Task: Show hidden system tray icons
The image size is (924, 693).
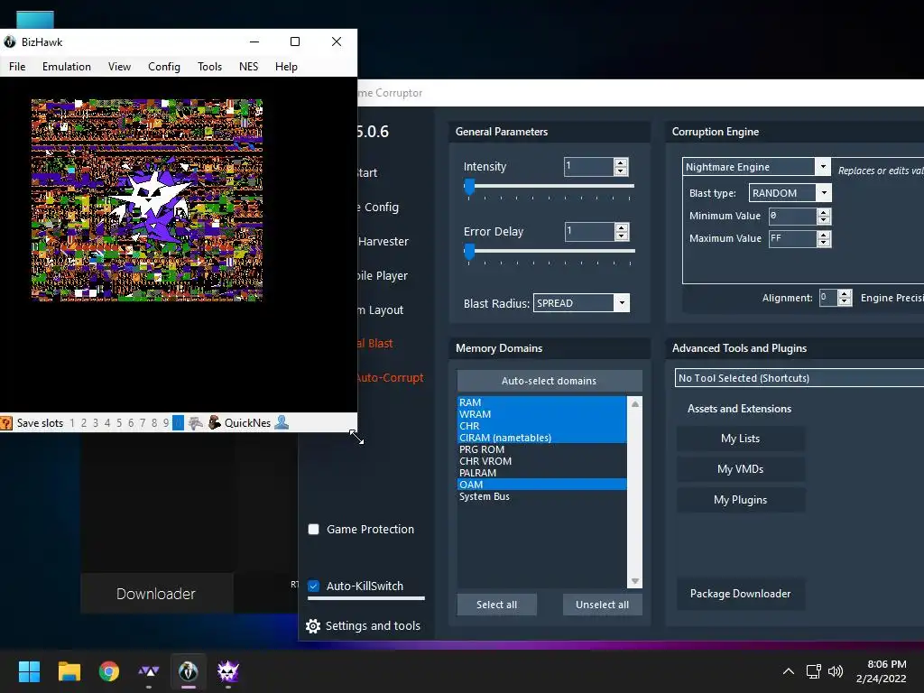Action: [x=789, y=671]
